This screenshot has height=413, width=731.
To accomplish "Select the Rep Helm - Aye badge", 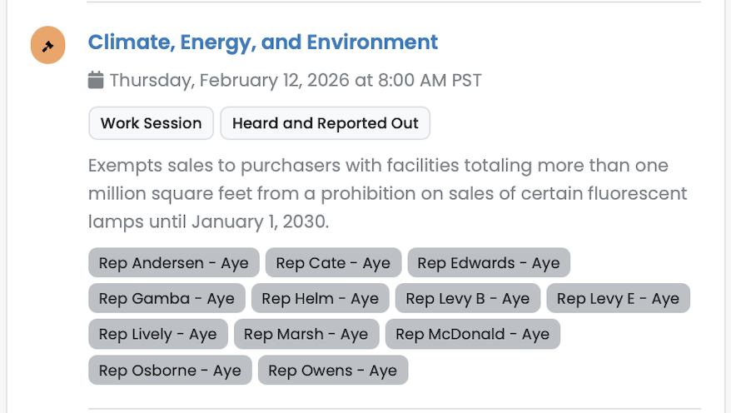I will (x=321, y=299).
